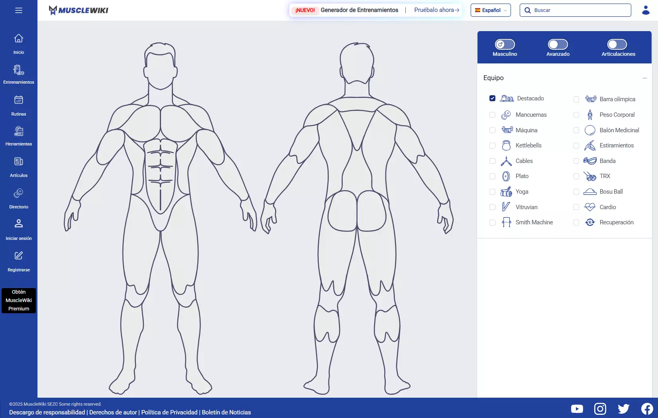The width and height of the screenshot is (658, 418).
Task: Open Herramientas calculator icon
Action: tap(19, 131)
